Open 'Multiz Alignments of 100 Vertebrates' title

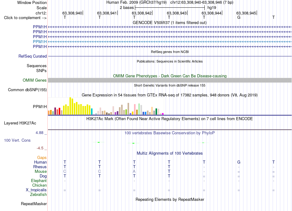(170, 153)
